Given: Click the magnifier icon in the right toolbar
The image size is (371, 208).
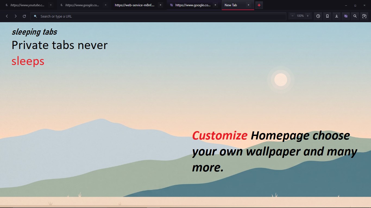Looking at the screenshot, I should 355,16.
